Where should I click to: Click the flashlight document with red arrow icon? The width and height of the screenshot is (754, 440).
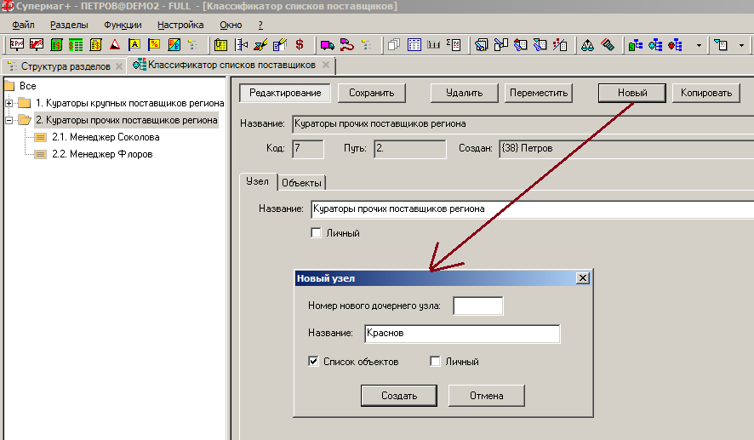click(520, 45)
